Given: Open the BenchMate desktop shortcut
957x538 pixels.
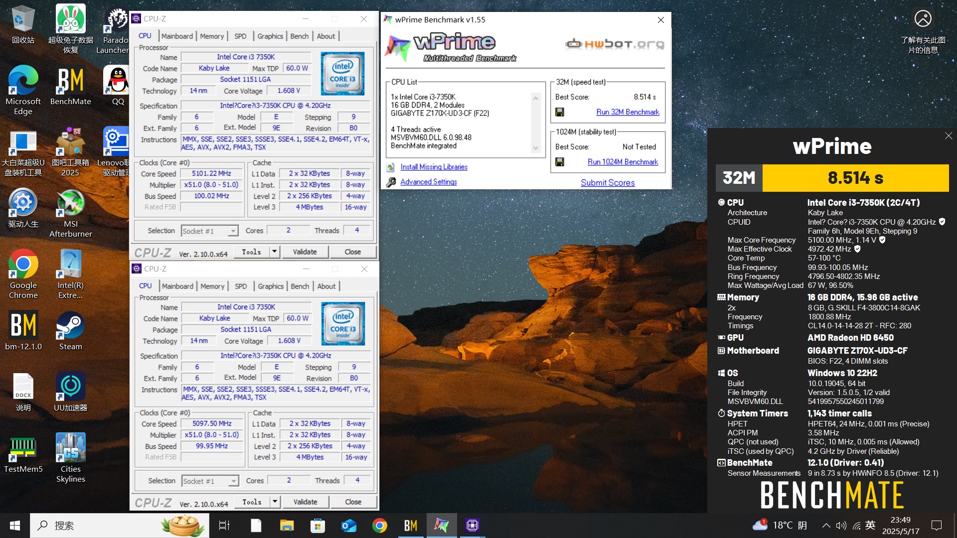Looking at the screenshot, I should (71, 86).
